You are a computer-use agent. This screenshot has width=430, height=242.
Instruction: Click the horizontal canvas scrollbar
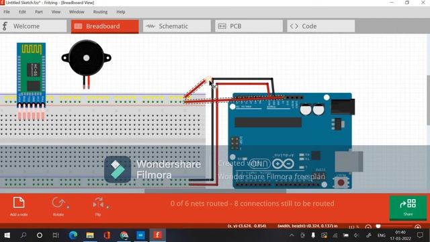[x=215, y=191]
